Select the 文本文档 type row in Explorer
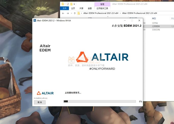This screenshot has width=174, height=124. click(156, 30)
